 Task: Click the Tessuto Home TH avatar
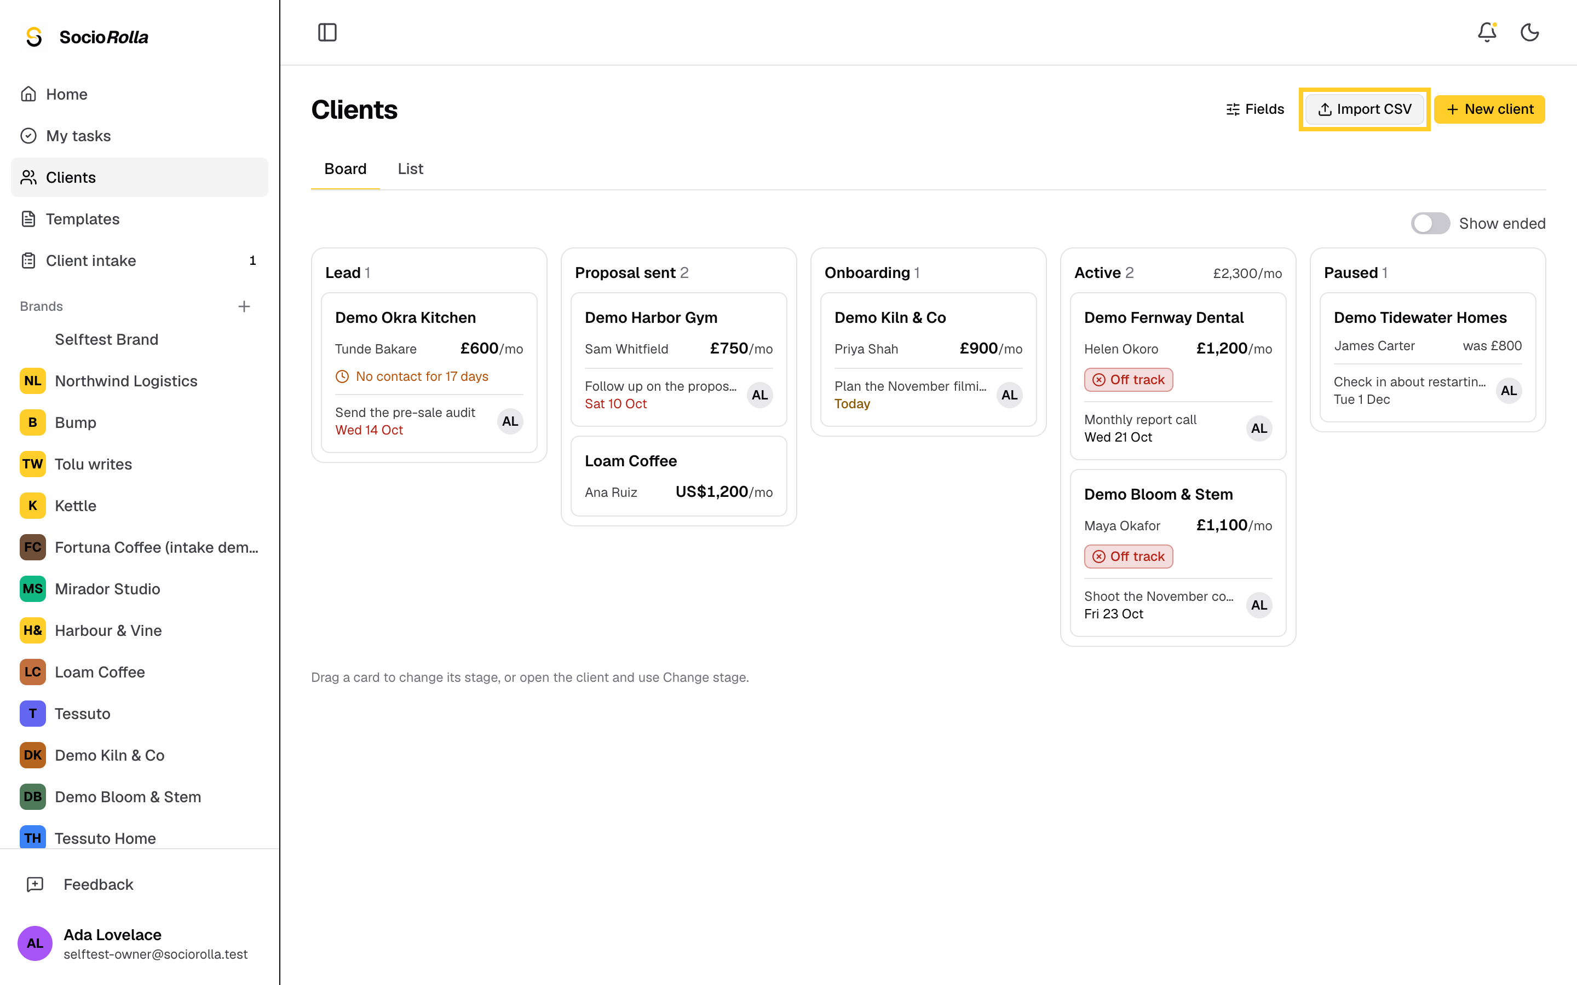point(33,837)
